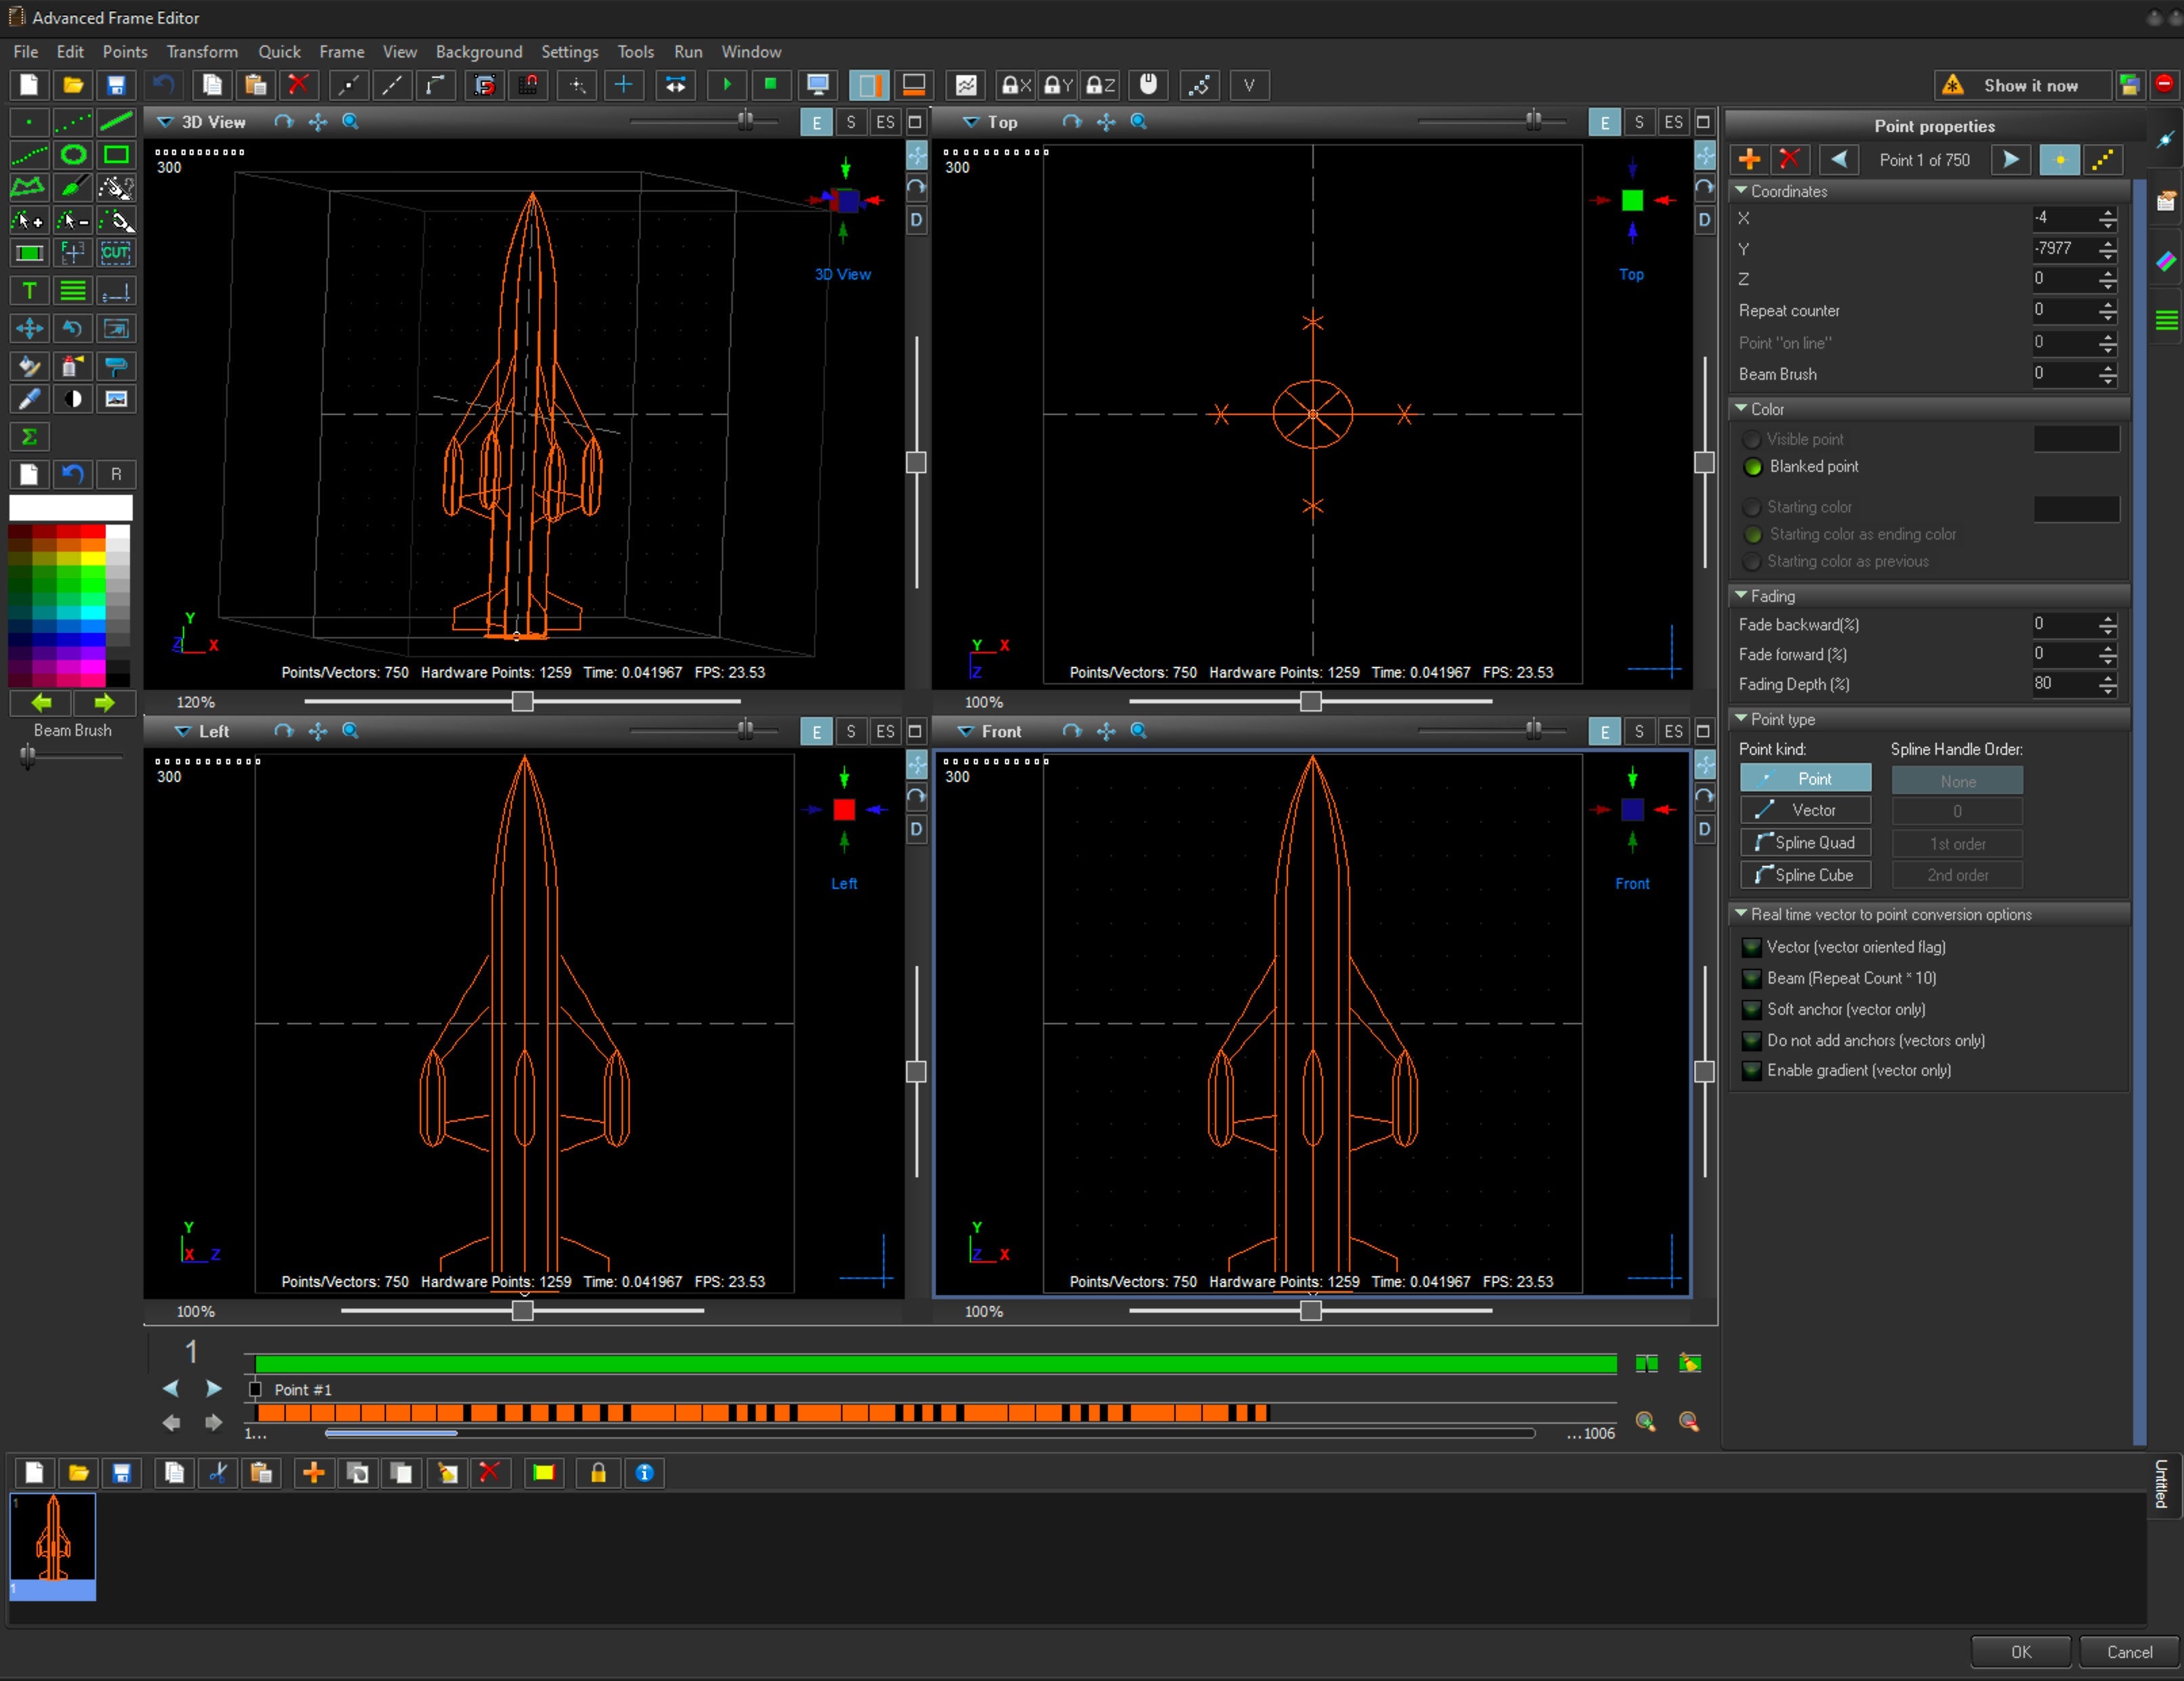
Task: Collapse the Fading section
Action: coord(1741,596)
